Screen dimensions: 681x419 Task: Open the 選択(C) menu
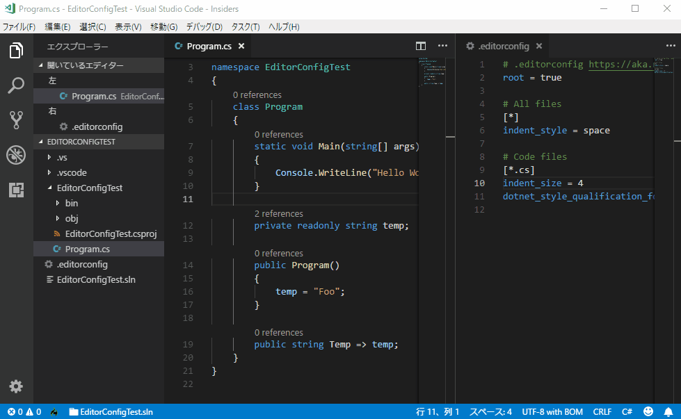click(93, 27)
